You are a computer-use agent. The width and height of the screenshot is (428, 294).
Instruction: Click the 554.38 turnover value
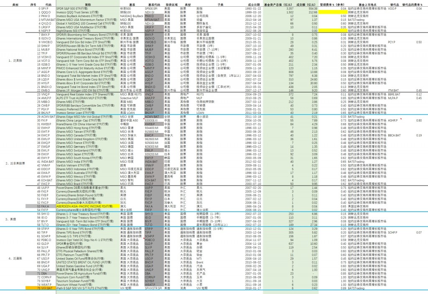coord(313,8)
